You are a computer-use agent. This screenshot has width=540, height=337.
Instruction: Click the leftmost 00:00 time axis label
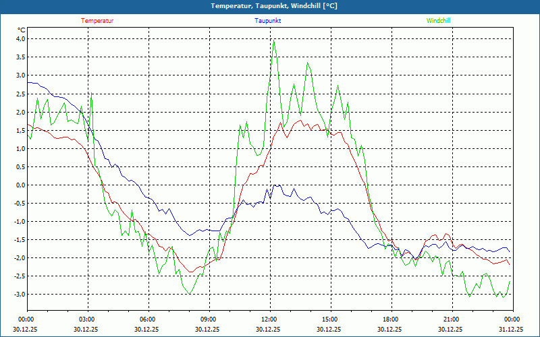(x=26, y=319)
